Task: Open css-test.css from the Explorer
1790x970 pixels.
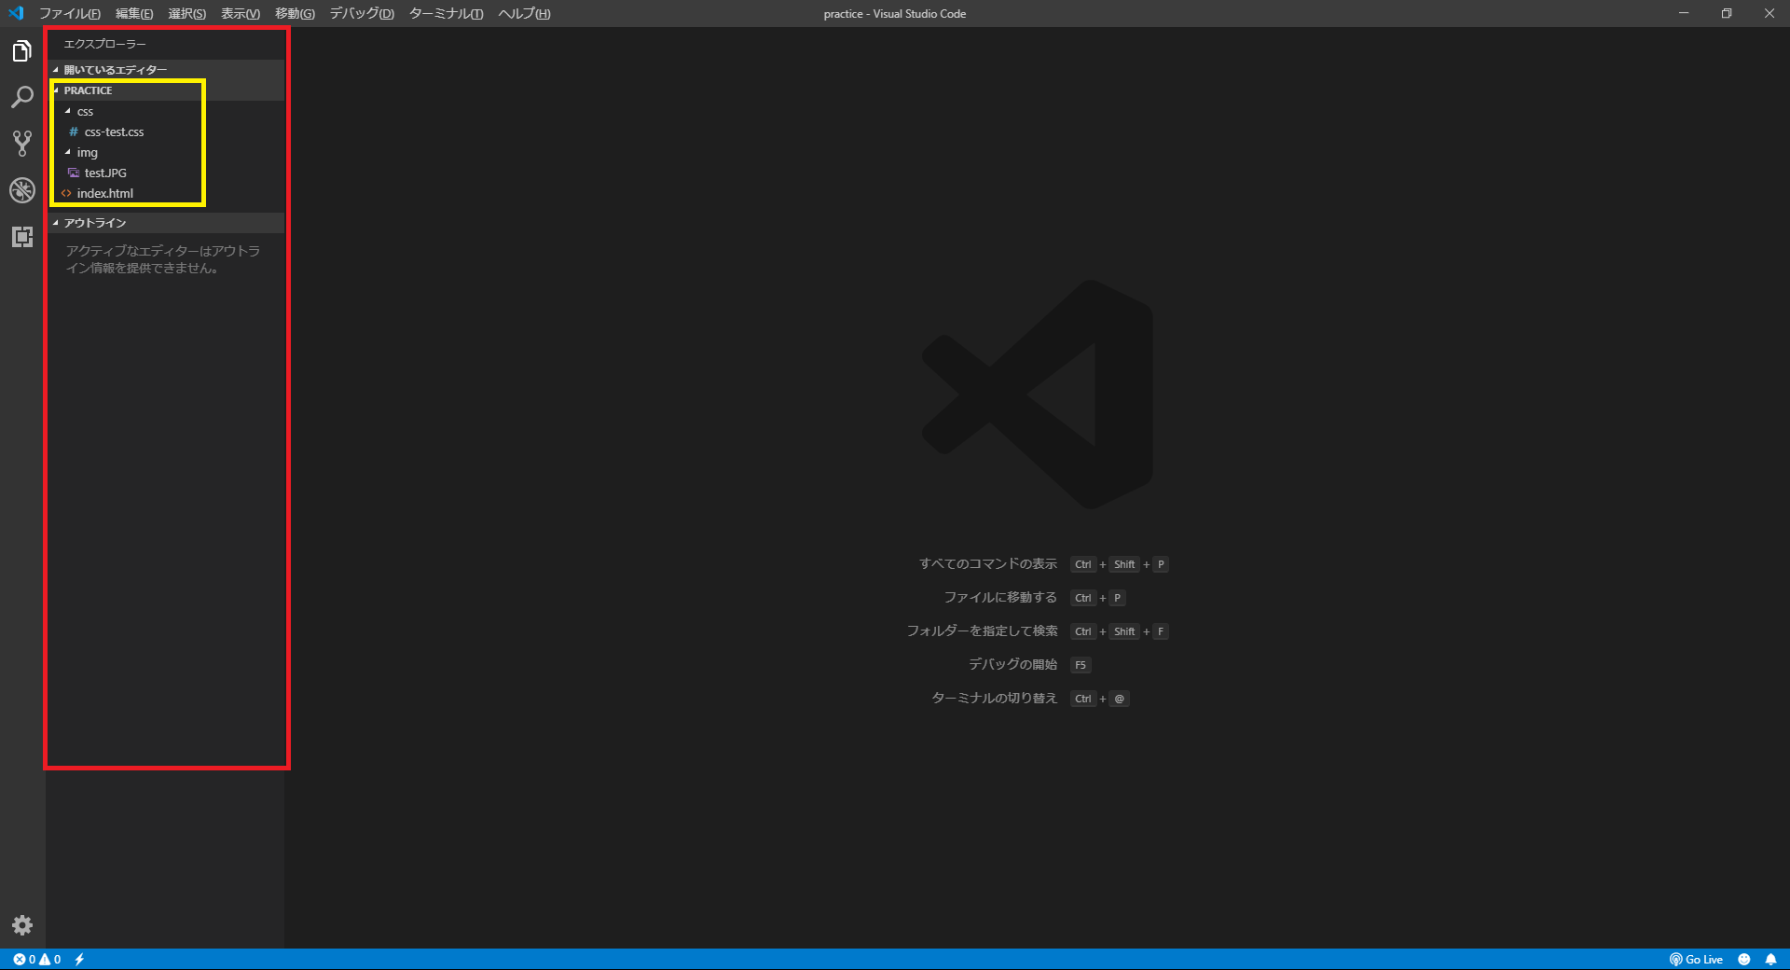Action: 114,132
